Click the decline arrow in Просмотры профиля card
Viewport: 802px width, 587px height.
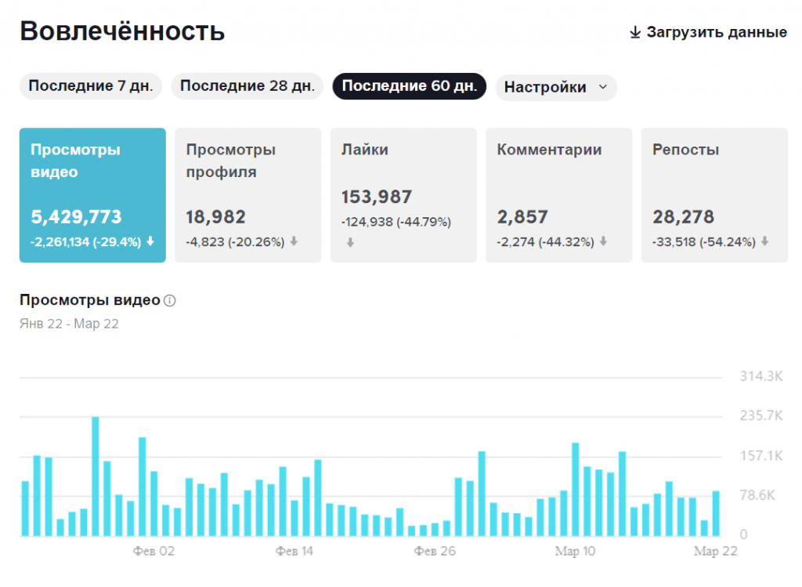click(294, 242)
